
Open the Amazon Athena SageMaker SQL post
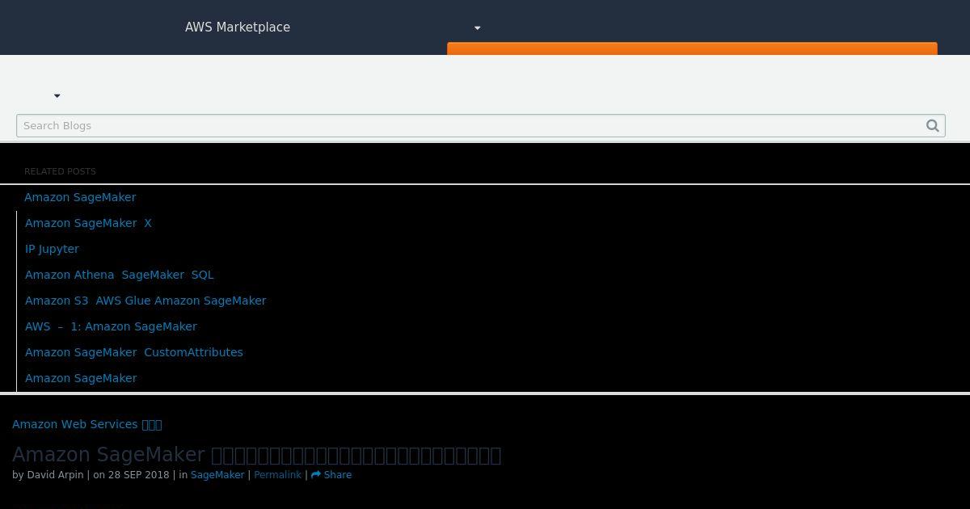pyautogui.click(x=120, y=275)
